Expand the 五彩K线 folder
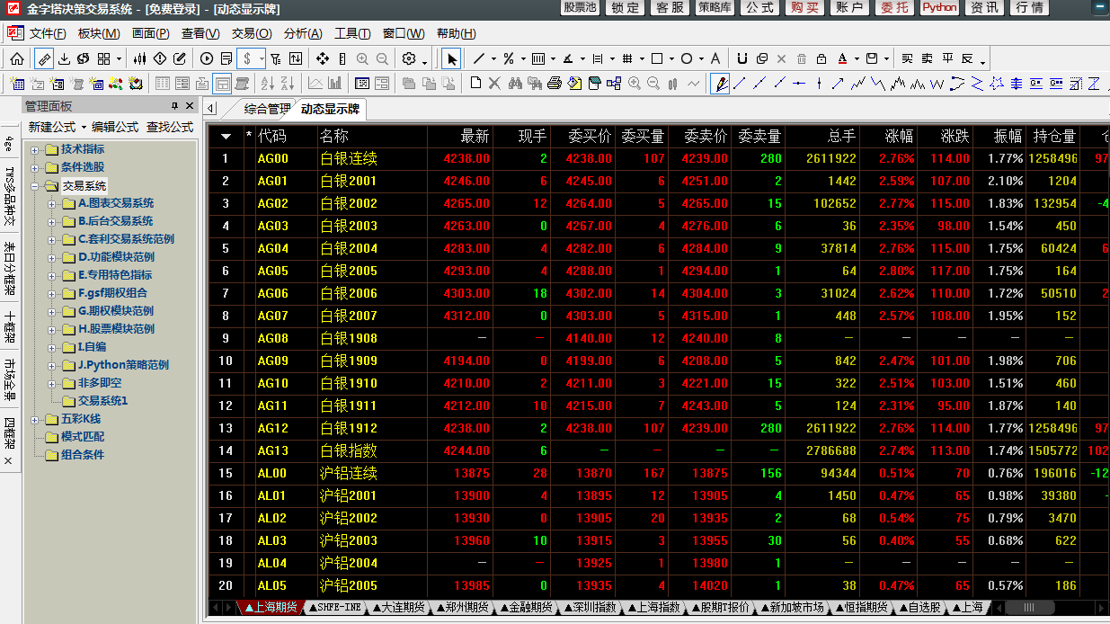1110x624 pixels. point(34,419)
